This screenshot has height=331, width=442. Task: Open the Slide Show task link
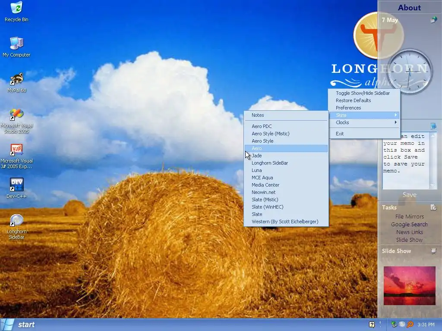pos(409,240)
